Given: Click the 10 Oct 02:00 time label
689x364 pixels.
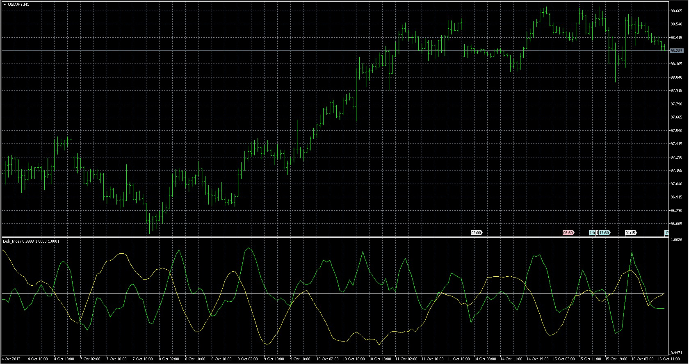Looking at the screenshot, I should [328, 359].
